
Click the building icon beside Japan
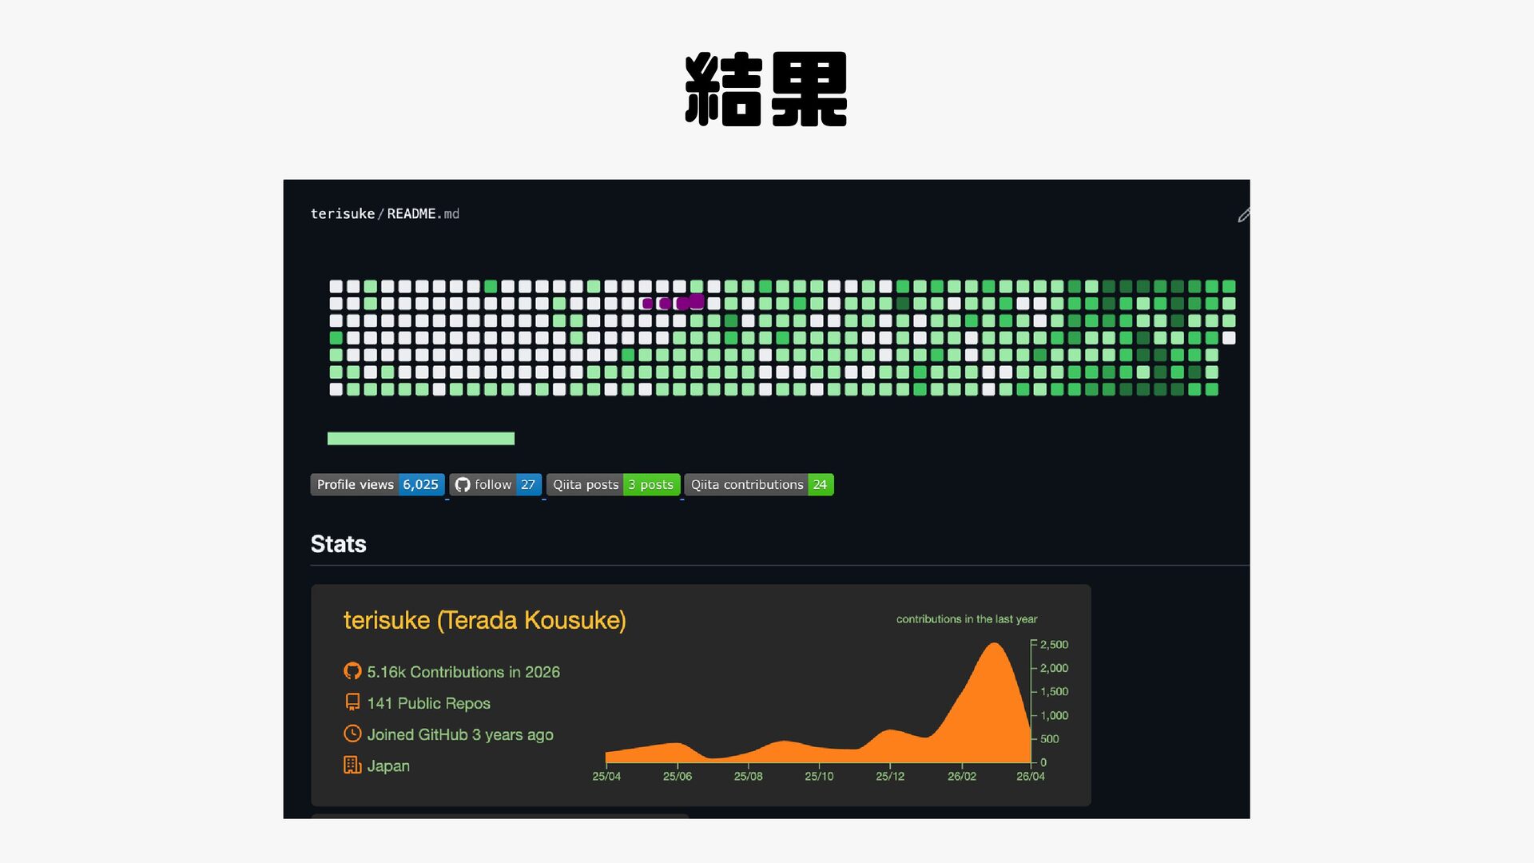point(352,765)
